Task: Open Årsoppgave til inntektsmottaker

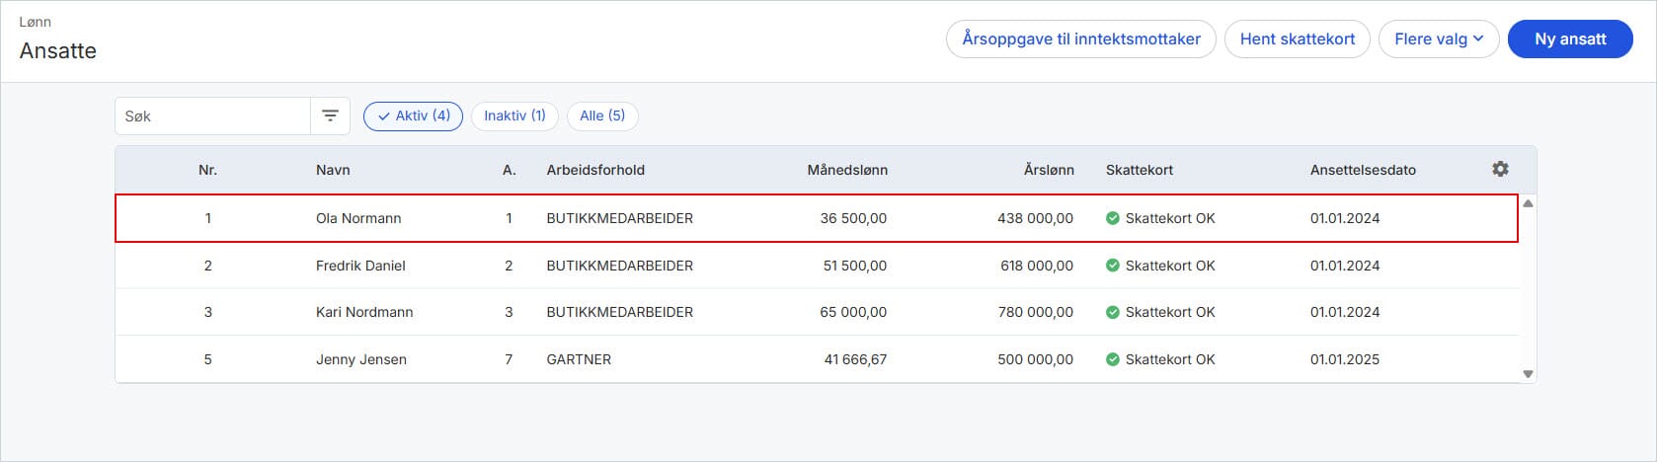Action: [x=1081, y=39]
